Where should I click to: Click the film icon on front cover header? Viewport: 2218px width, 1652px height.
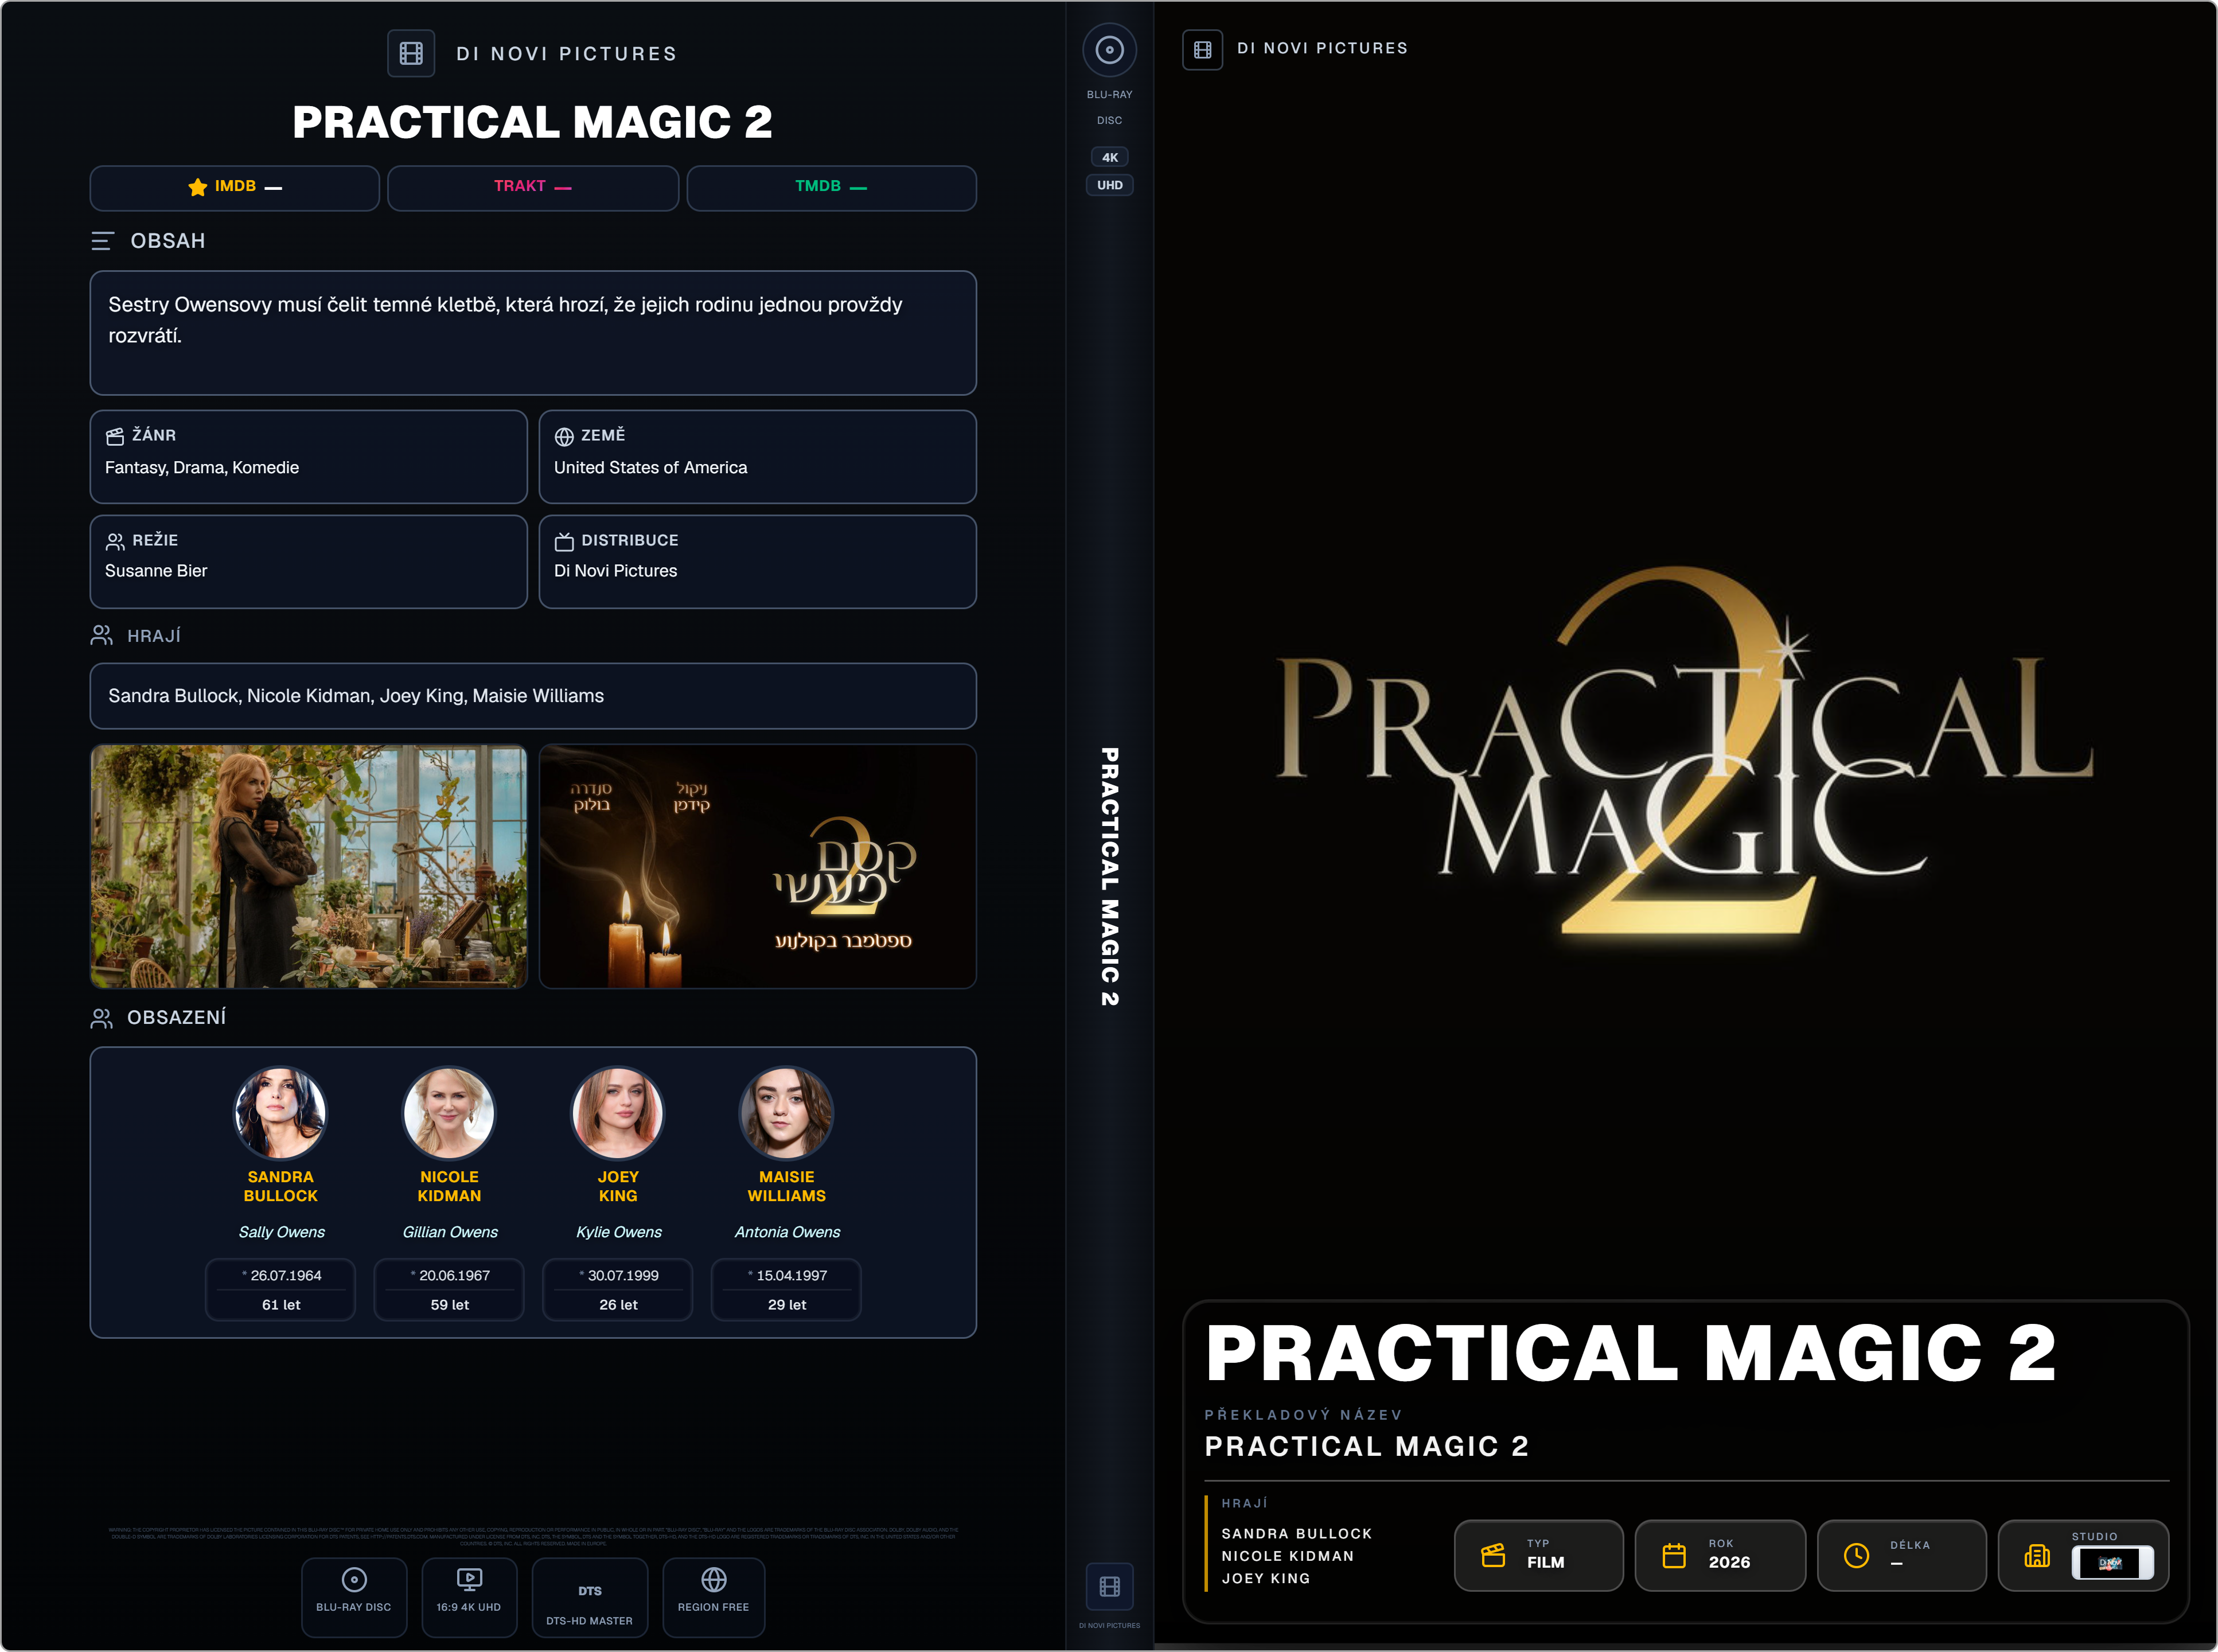pyautogui.click(x=1202, y=49)
